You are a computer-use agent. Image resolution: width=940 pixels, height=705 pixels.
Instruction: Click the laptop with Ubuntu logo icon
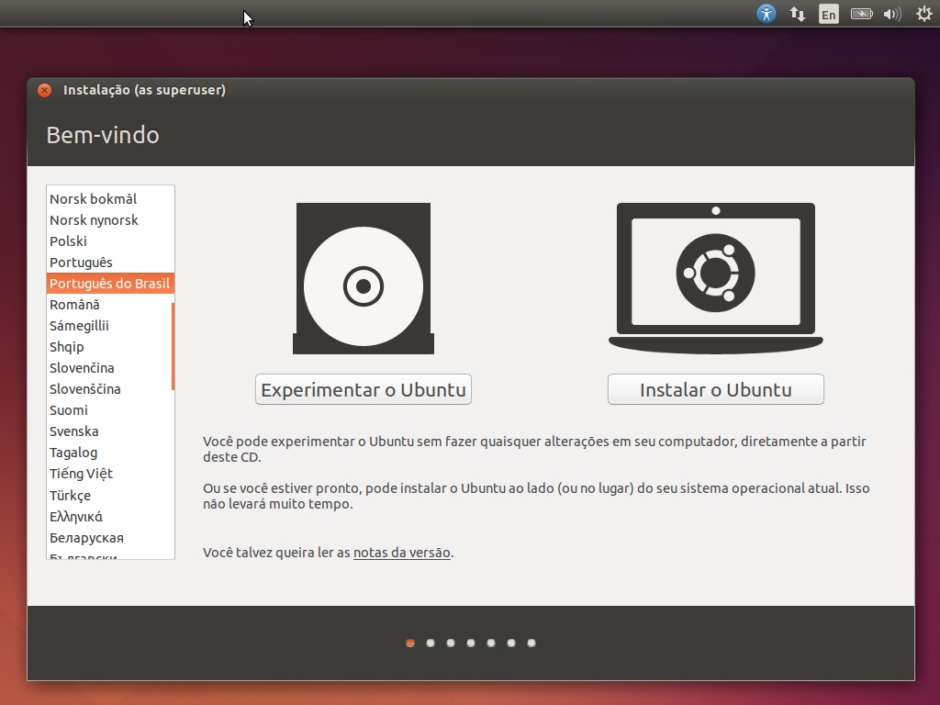[715, 277]
